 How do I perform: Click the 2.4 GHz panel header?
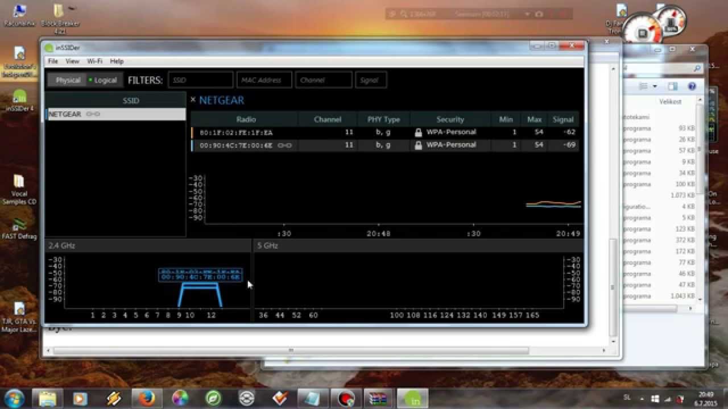point(147,245)
